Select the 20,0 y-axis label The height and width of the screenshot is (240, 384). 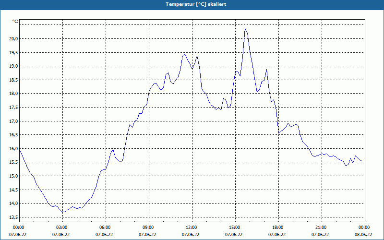[x=13, y=39]
